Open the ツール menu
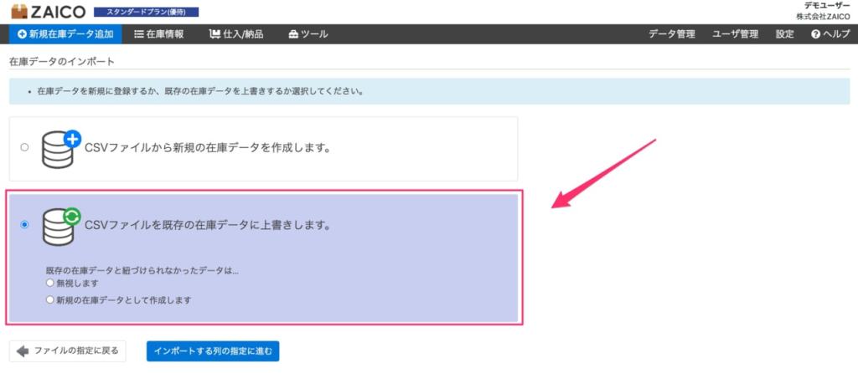Screen dimensions: 858x373 pos(308,33)
